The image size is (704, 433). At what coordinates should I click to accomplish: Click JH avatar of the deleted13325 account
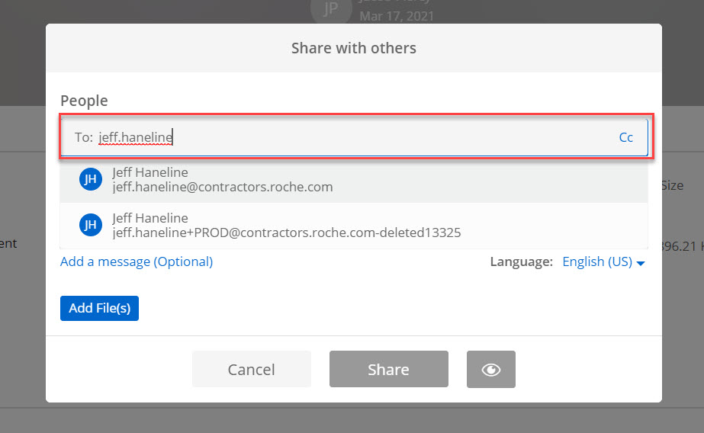point(91,225)
